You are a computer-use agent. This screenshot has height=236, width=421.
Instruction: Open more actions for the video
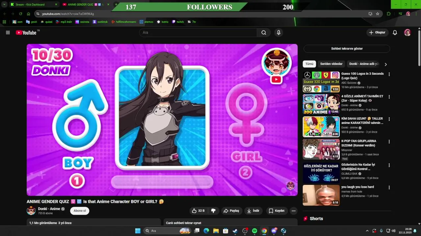coord(294,211)
